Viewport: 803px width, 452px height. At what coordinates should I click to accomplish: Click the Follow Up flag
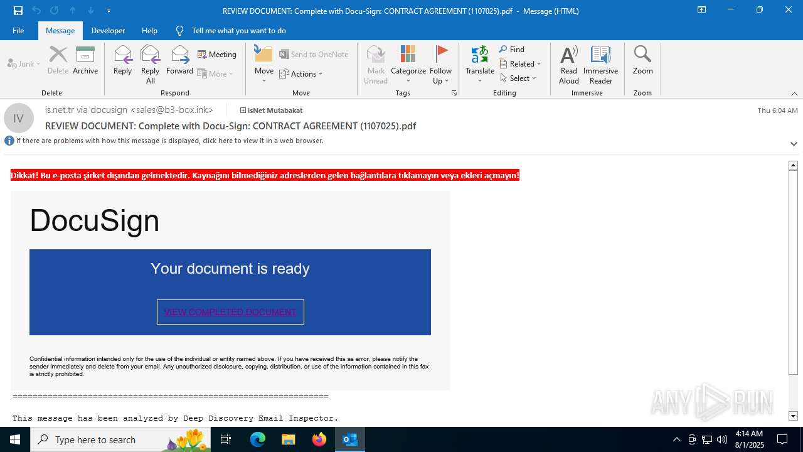(441, 65)
